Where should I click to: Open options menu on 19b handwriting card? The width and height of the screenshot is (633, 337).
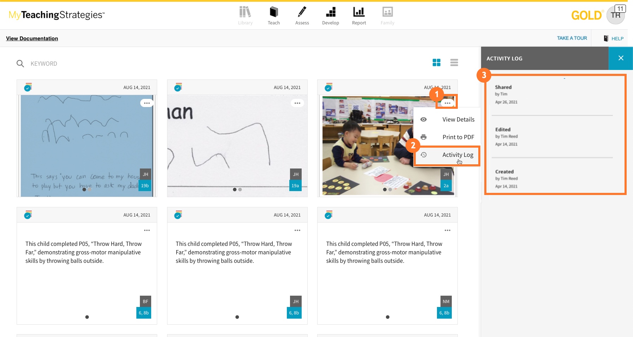[147, 103]
